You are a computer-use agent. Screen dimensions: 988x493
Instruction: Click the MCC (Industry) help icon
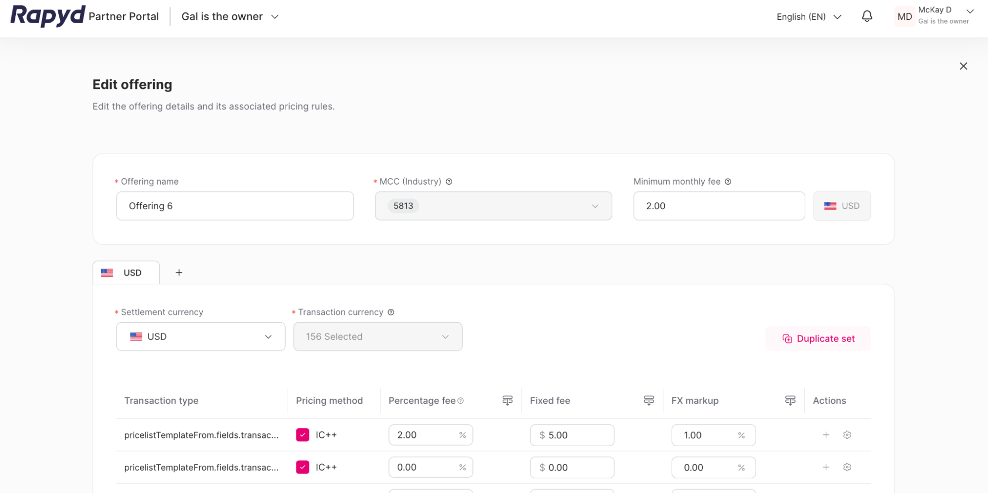click(x=449, y=182)
